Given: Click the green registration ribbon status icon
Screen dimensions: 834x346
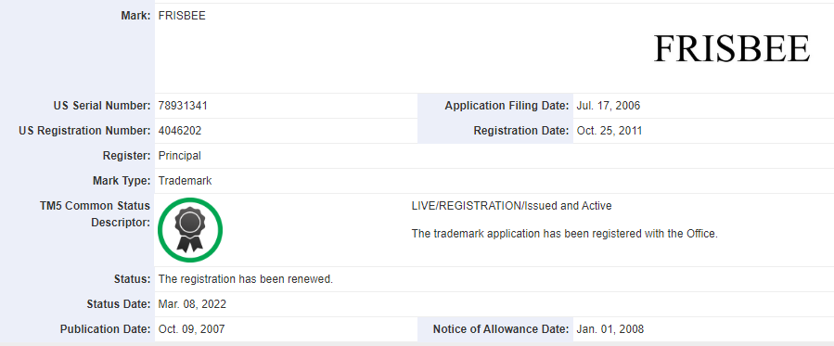Looking at the screenshot, I should click(190, 230).
